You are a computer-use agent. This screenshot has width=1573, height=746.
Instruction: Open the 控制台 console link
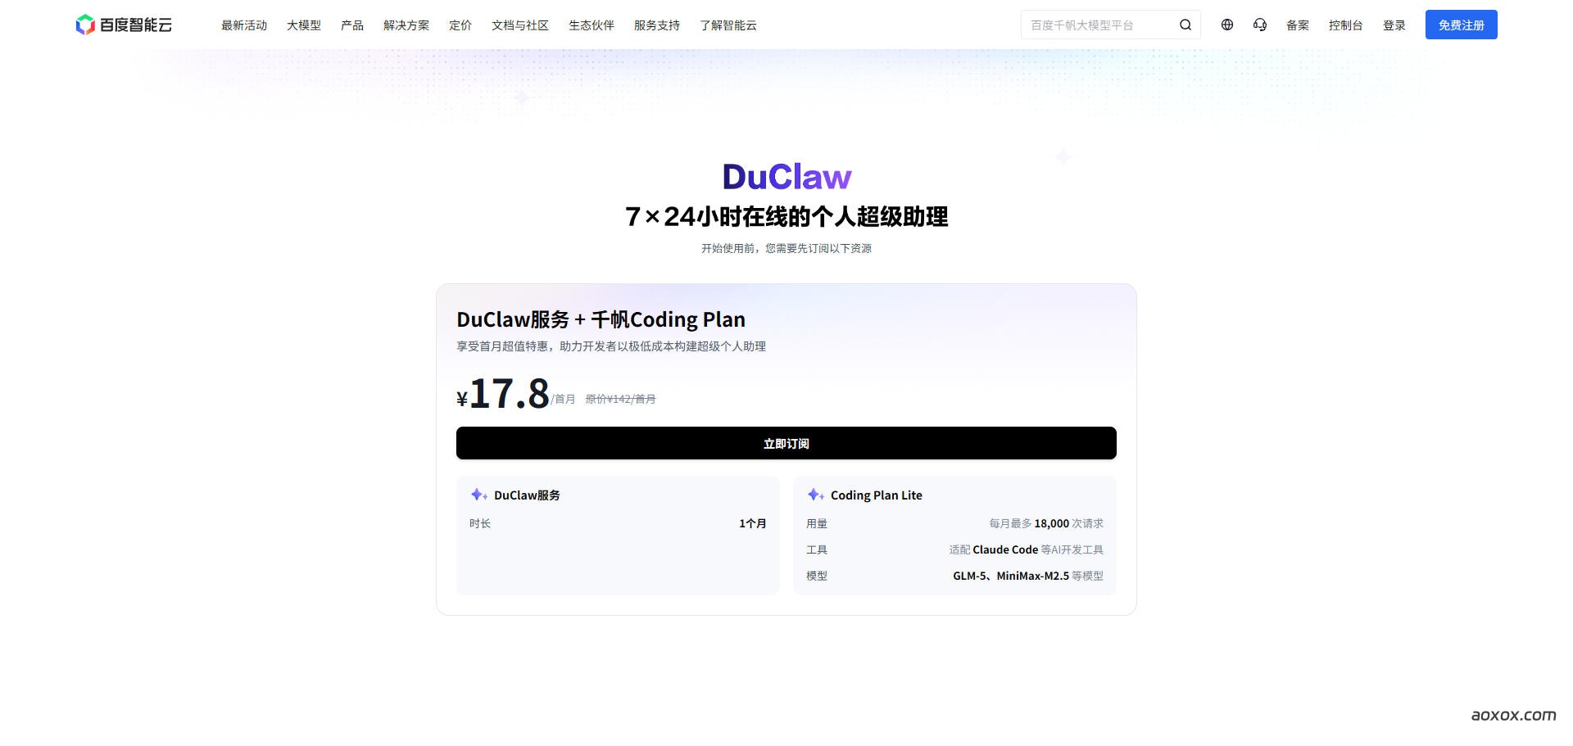pos(1345,25)
